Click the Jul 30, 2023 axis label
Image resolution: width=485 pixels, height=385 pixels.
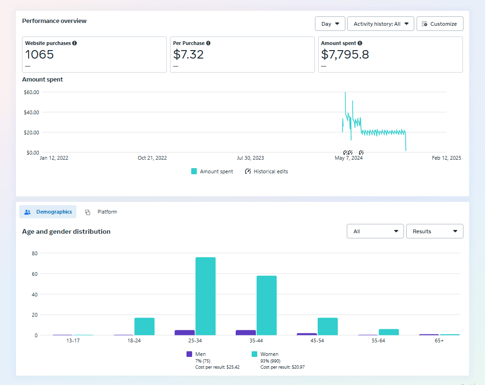point(250,158)
